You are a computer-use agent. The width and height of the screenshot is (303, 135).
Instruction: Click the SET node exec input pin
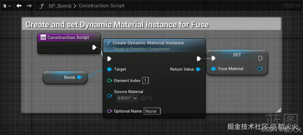(x=213, y=58)
